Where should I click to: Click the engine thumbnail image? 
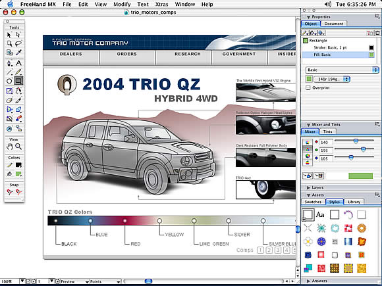click(x=265, y=93)
